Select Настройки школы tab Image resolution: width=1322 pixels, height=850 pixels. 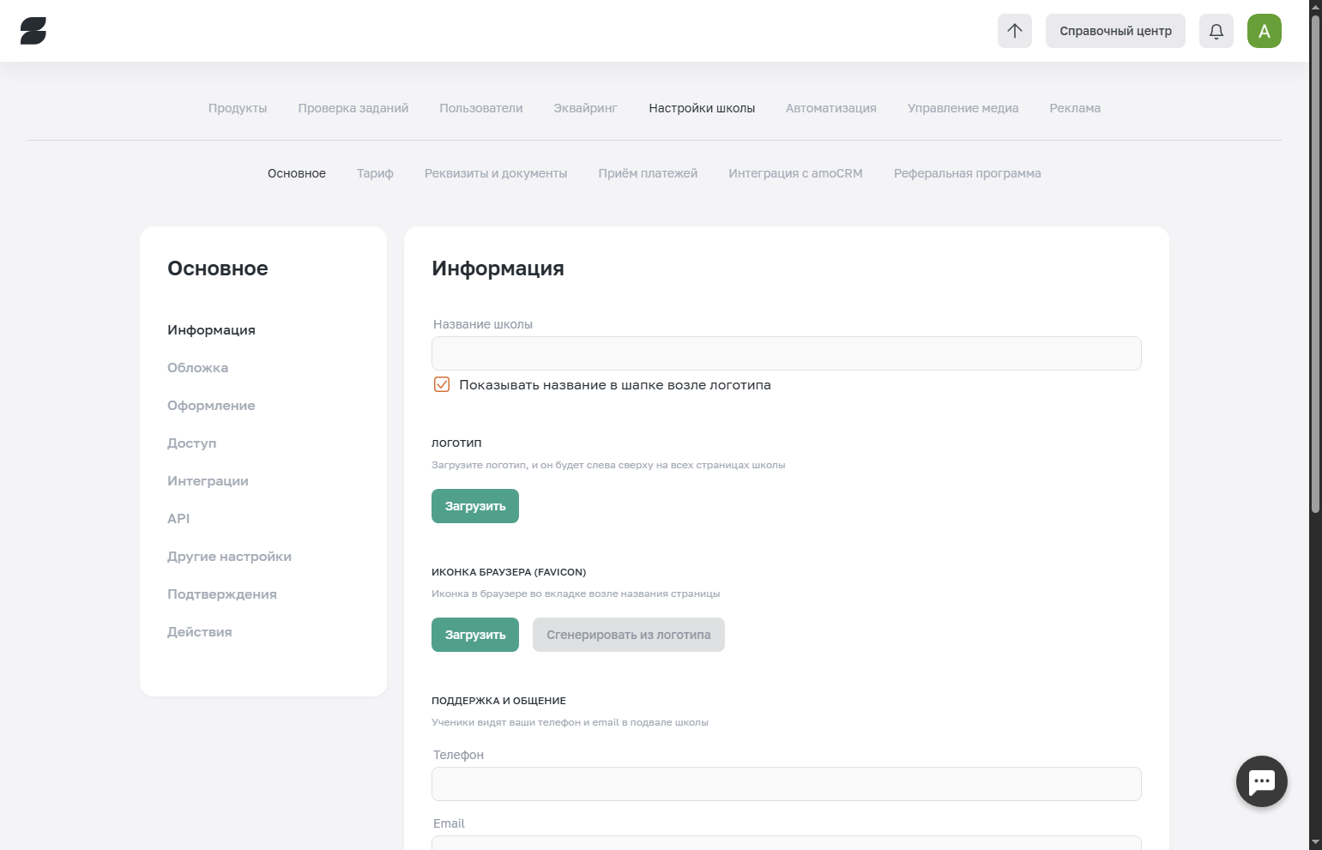click(702, 108)
